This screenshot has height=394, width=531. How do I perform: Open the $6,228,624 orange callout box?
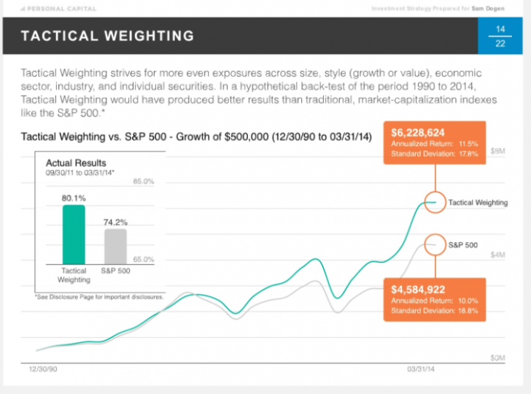435,142
